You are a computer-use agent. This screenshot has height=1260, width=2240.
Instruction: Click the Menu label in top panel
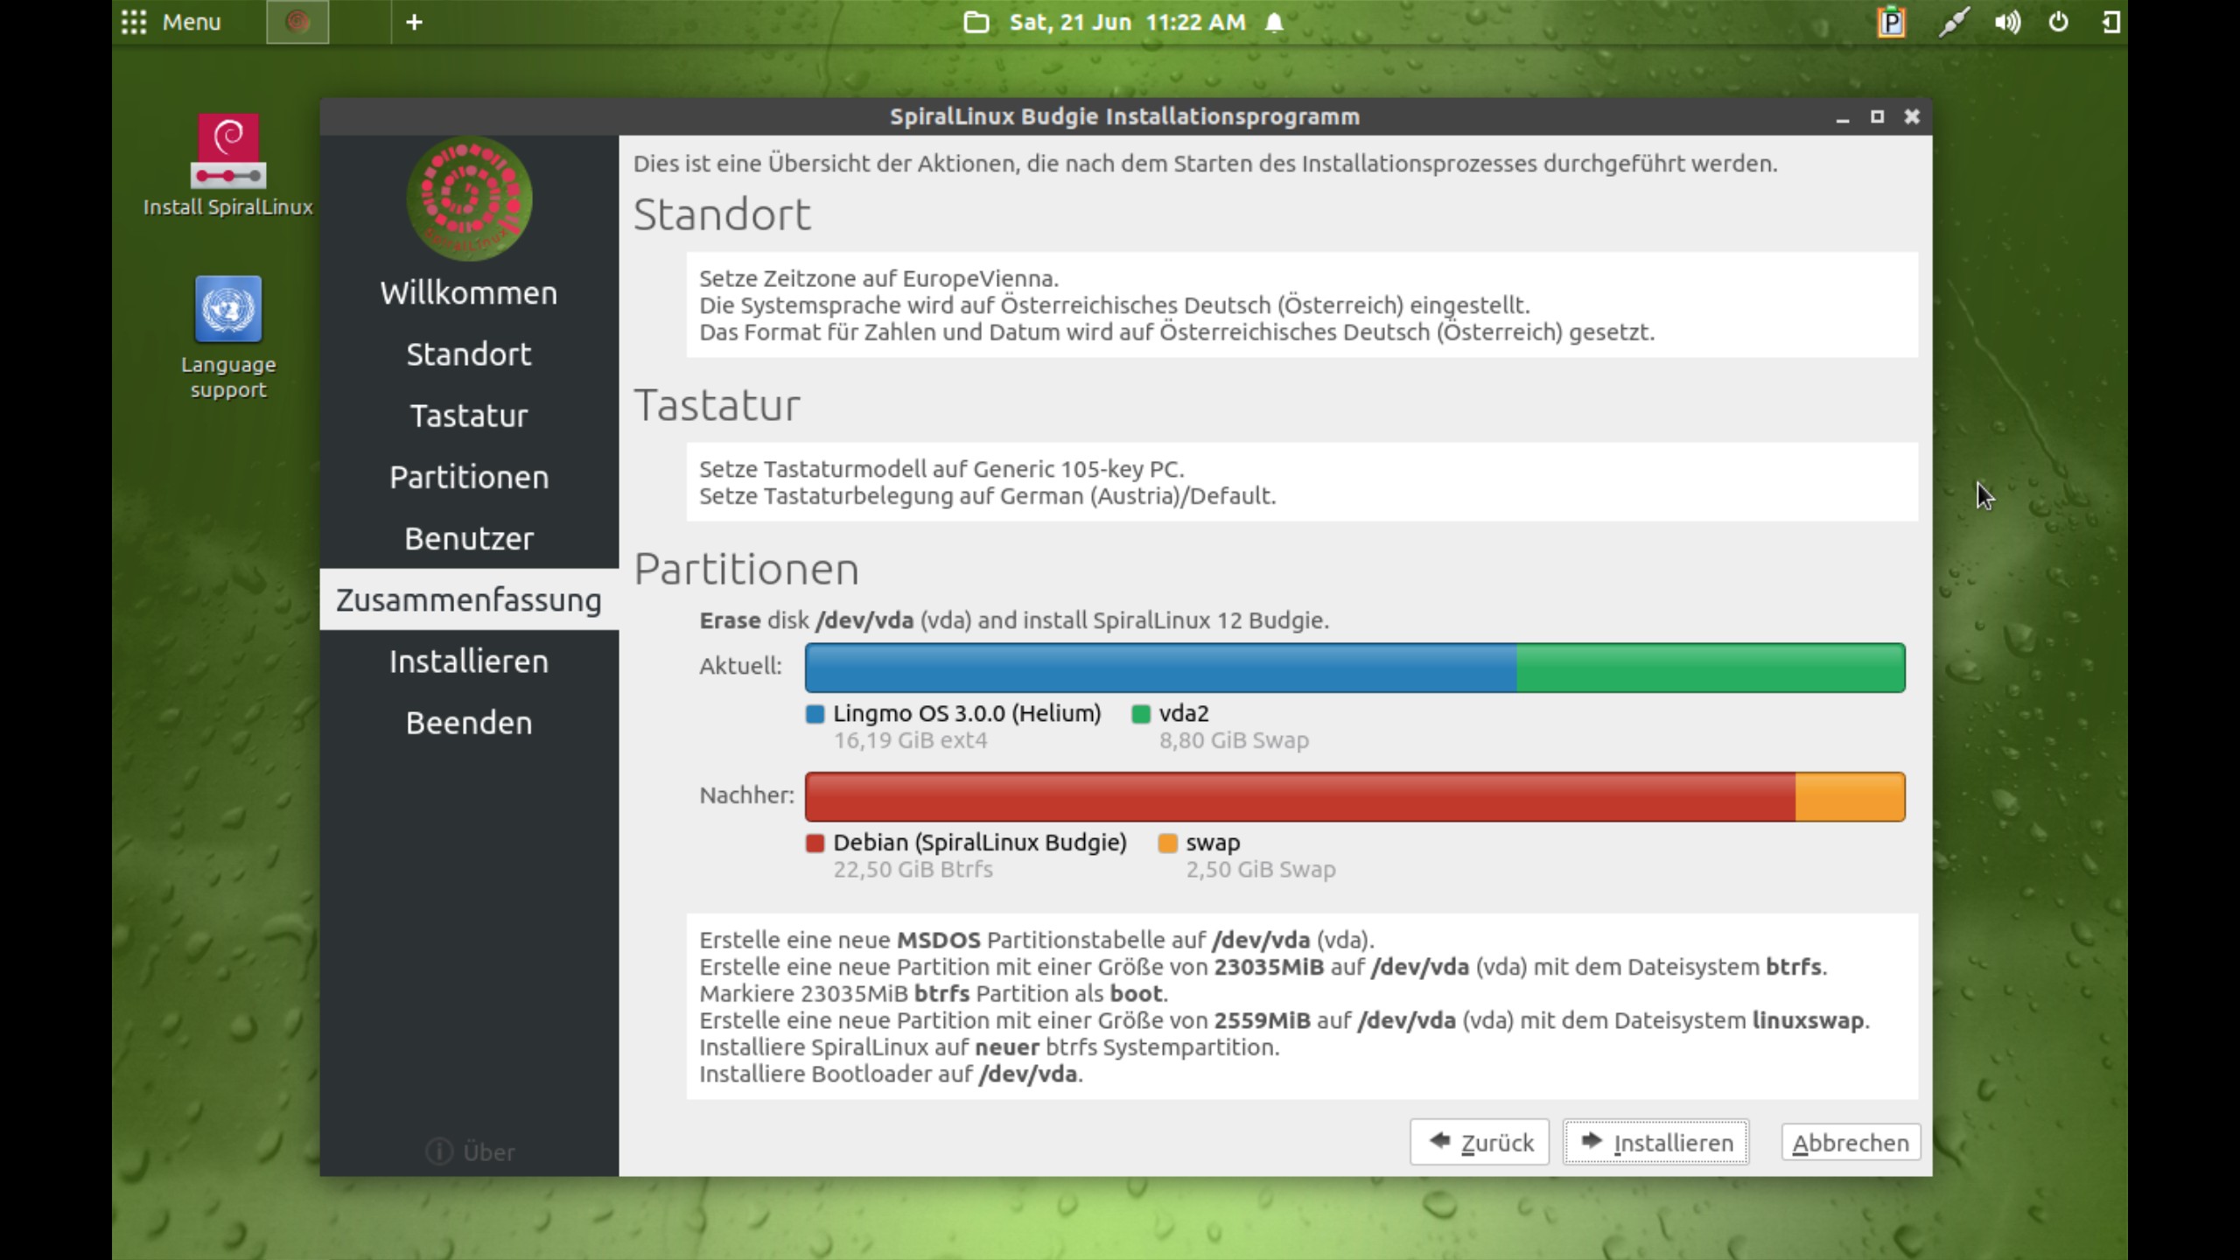point(192,22)
